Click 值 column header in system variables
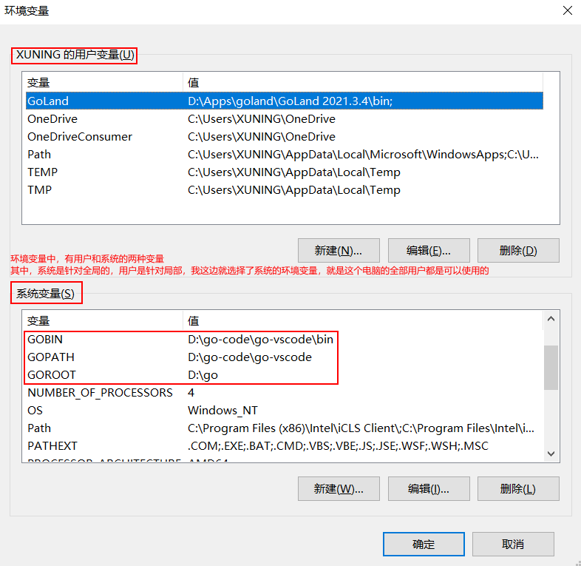Screen dimensions: 581x566 [x=363, y=321]
